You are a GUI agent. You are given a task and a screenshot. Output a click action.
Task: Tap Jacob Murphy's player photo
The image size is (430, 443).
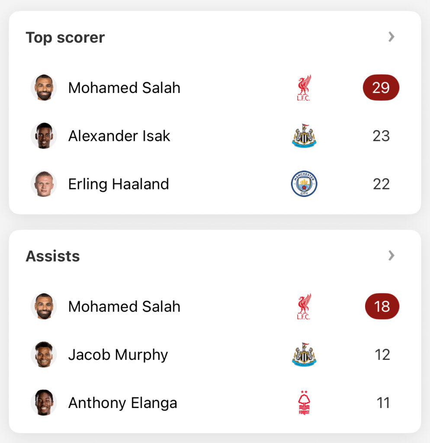(x=44, y=355)
